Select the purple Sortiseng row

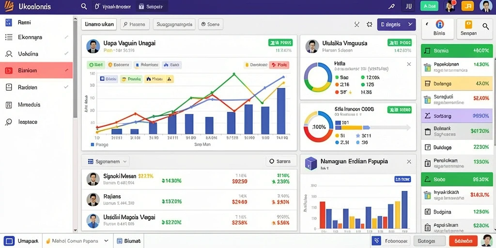click(457, 116)
